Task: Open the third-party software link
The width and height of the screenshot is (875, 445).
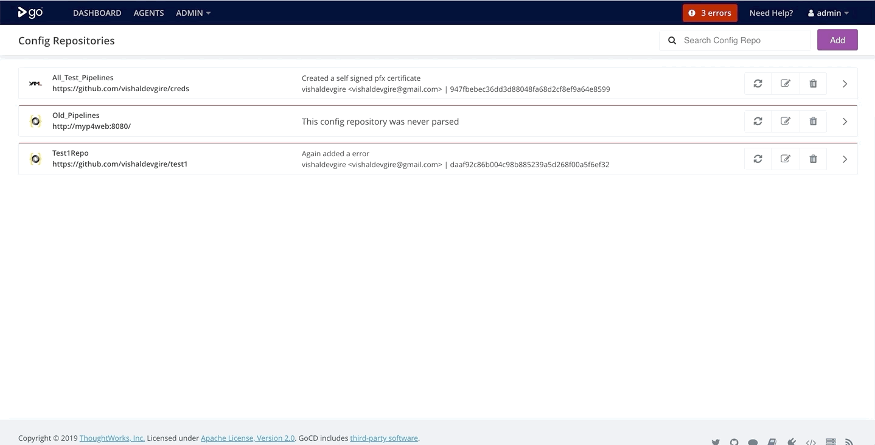Action: point(384,438)
